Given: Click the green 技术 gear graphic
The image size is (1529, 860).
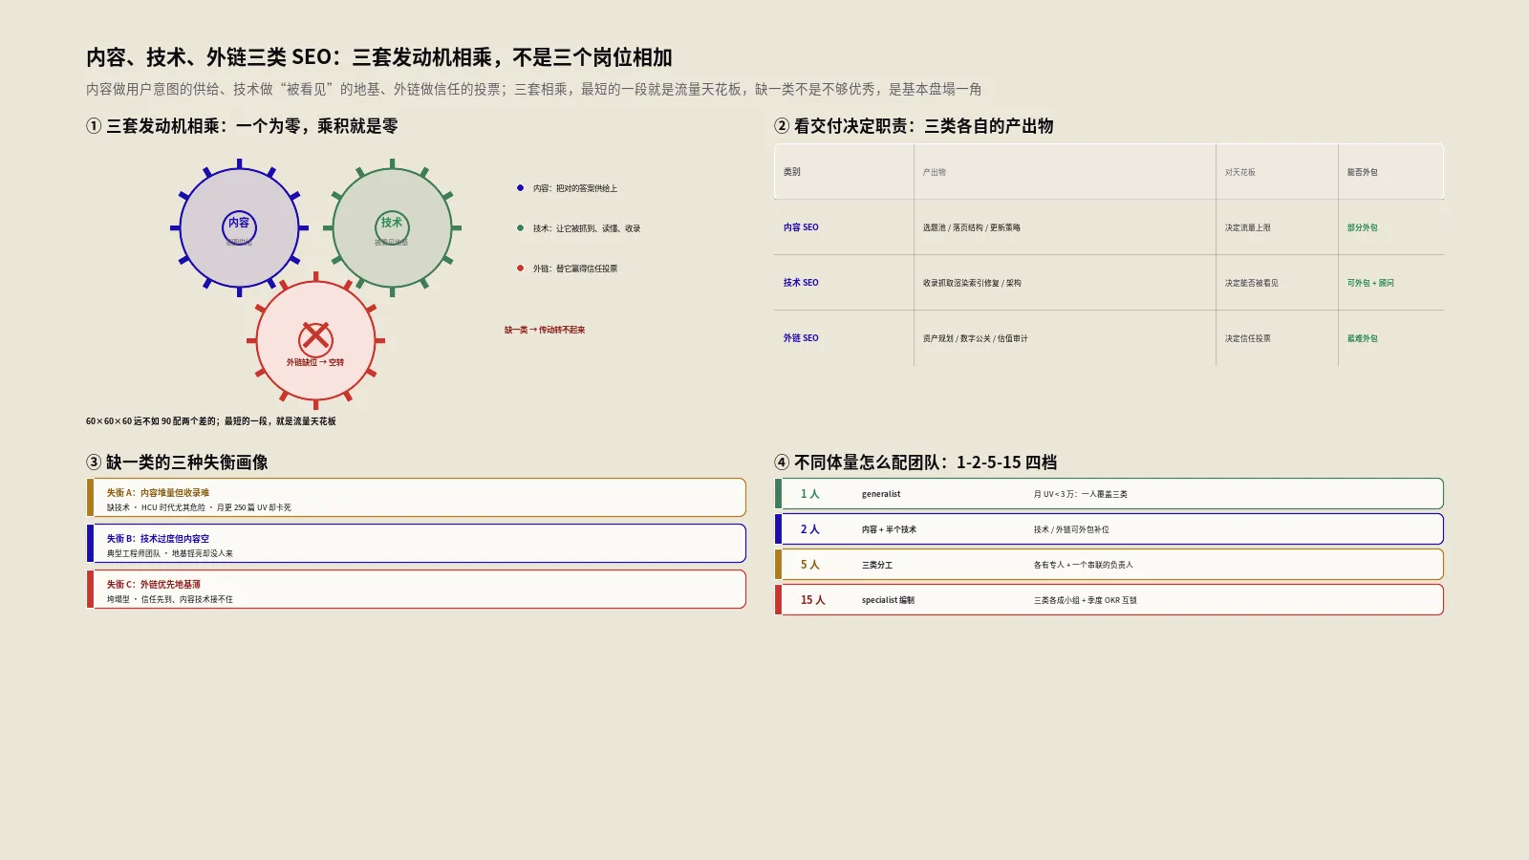Looking at the screenshot, I should 392,227.
